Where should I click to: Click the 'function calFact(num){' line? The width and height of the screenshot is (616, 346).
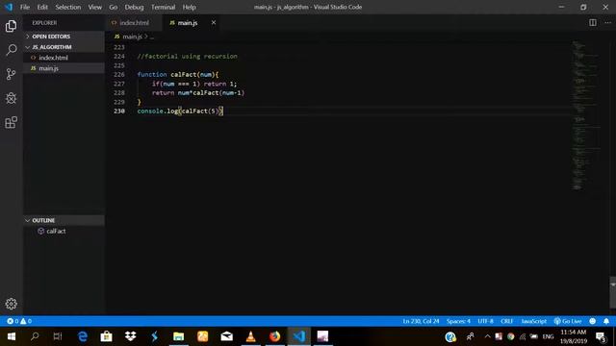[x=177, y=75]
